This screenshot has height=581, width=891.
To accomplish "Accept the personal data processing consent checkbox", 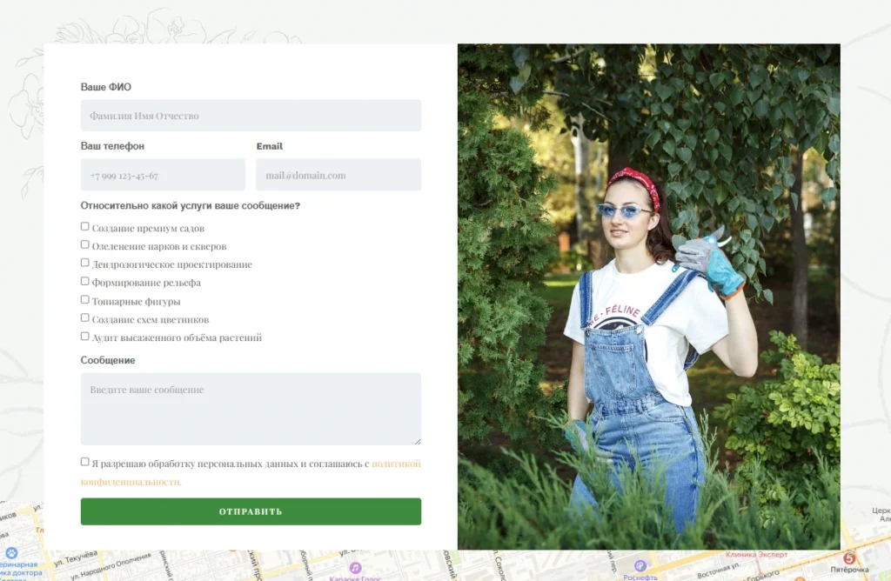I will pos(84,463).
